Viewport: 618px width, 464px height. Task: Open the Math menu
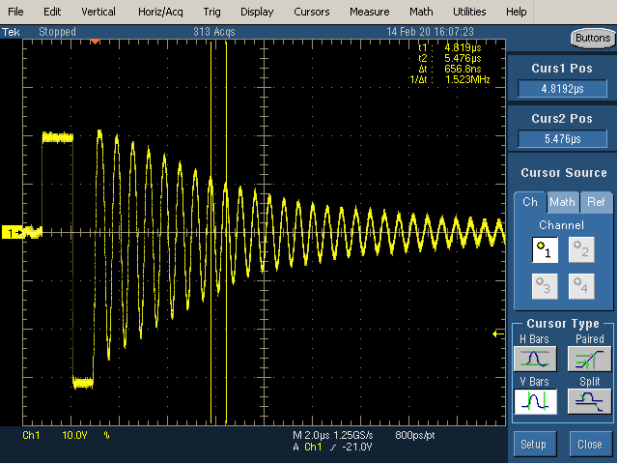421,12
